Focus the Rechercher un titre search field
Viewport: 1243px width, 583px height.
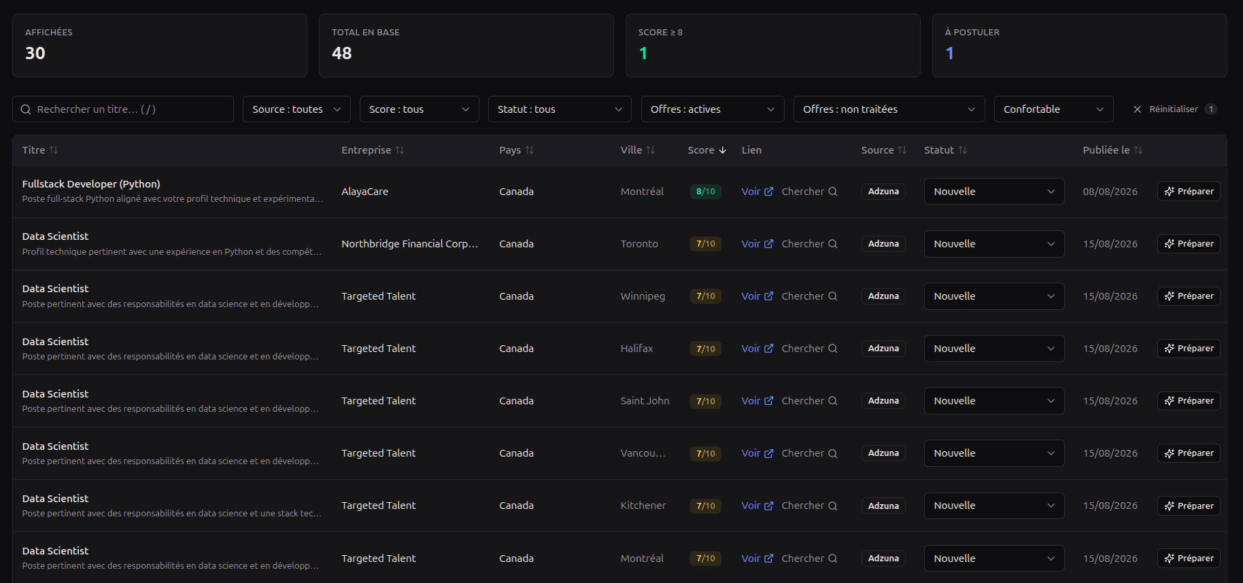coord(123,109)
